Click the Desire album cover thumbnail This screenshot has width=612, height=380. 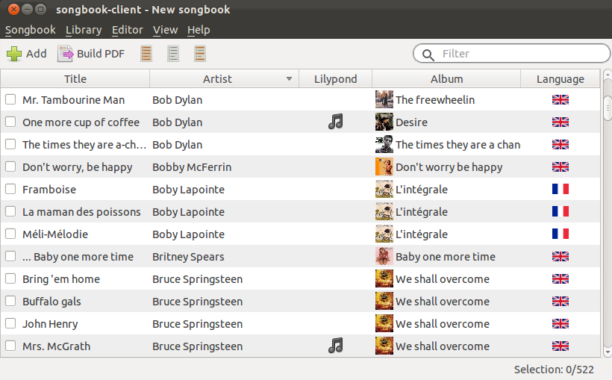tap(384, 122)
